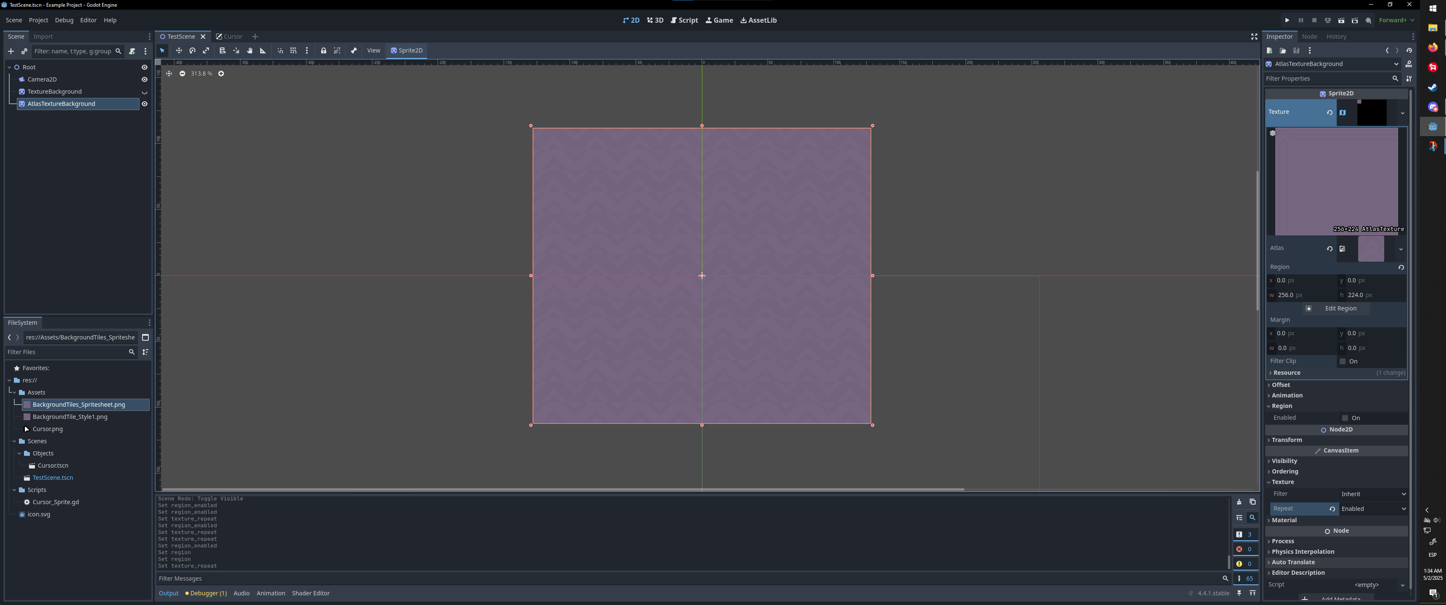Open object history clock icon in Inspector

coord(1409,50)
